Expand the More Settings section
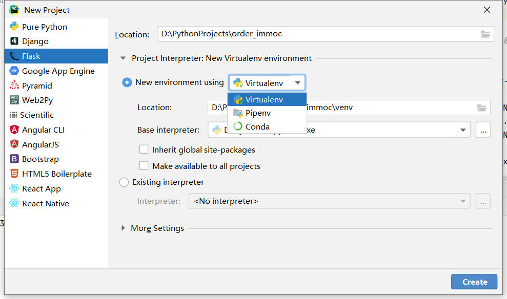Screen dimensions: 507x299 (123, 228)
